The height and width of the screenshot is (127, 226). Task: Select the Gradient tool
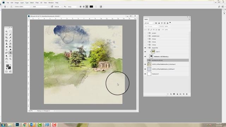click(x=10, y=47)
